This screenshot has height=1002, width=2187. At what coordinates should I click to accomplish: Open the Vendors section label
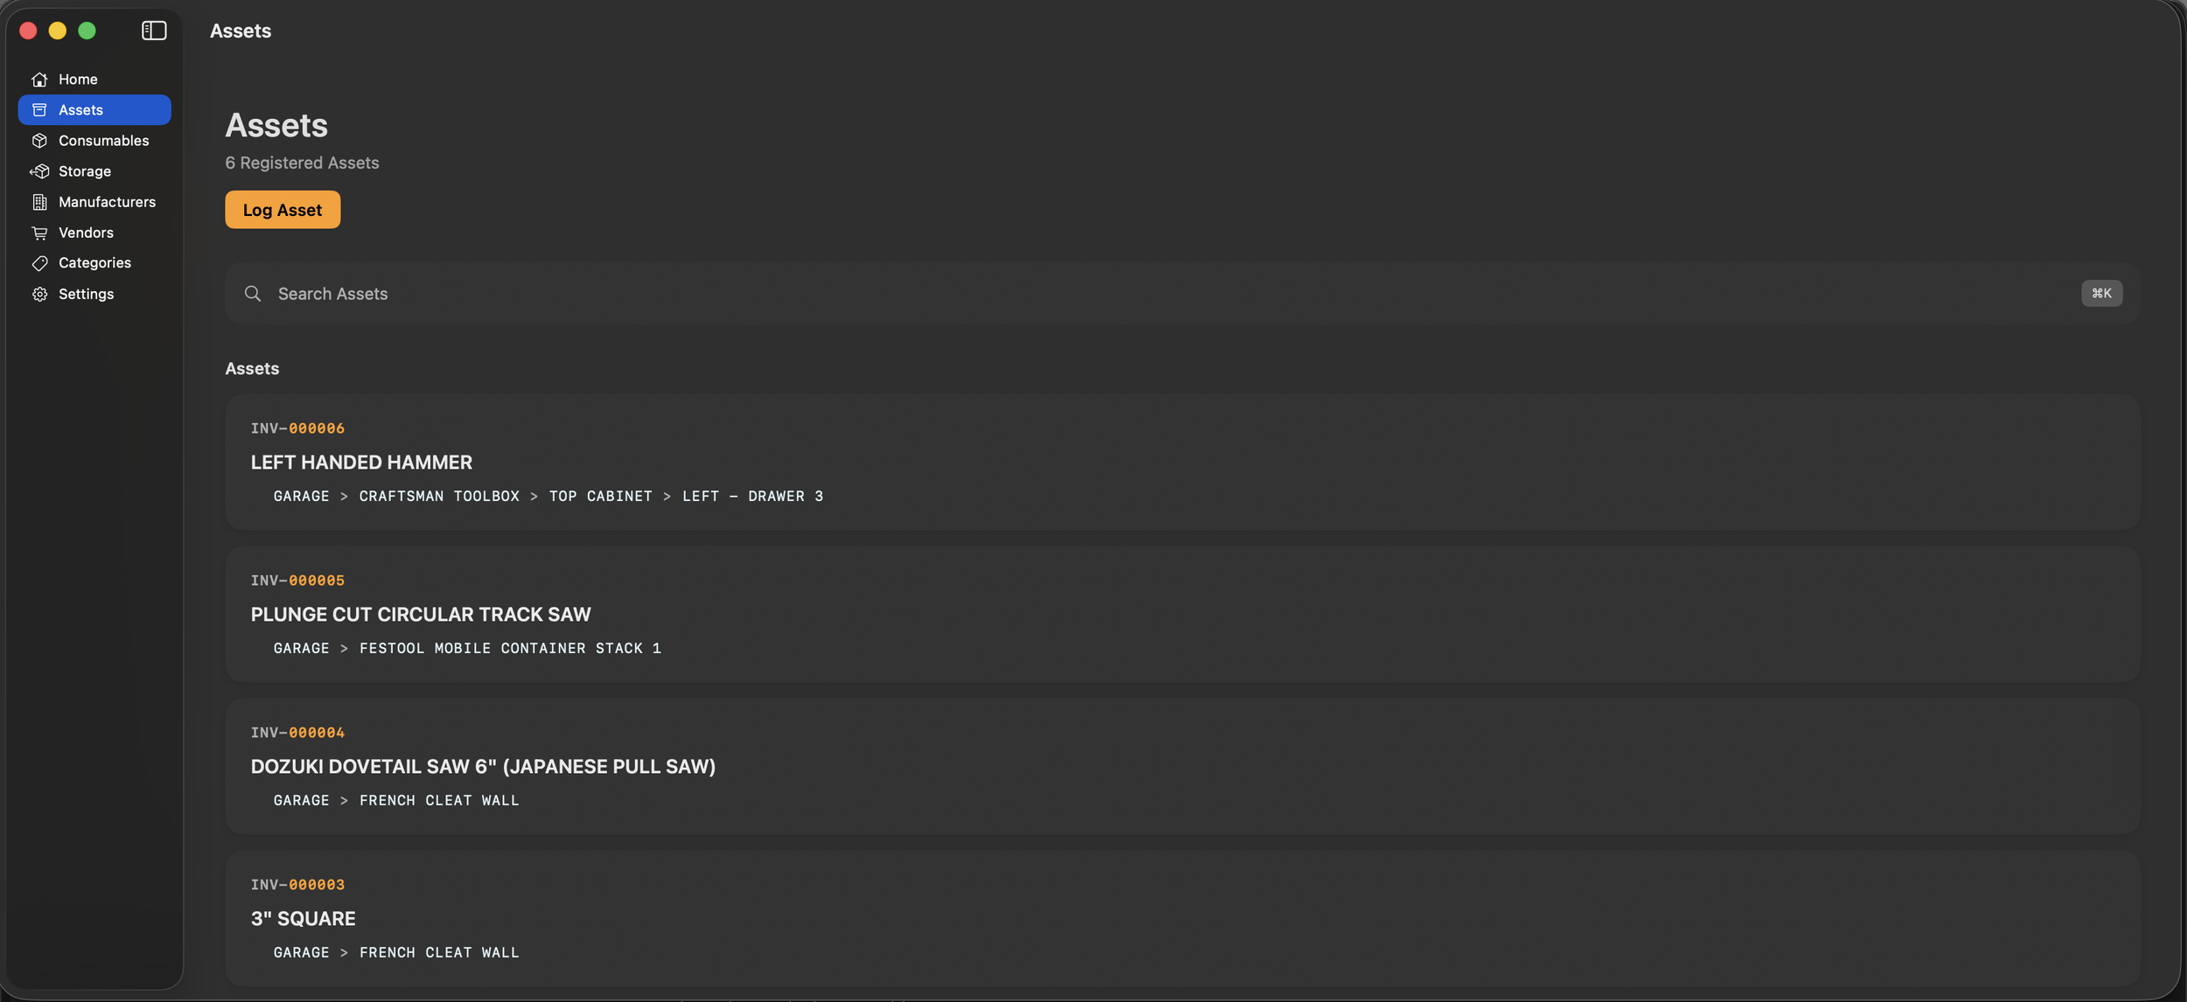pyautogui.click(x=86, y=233)
